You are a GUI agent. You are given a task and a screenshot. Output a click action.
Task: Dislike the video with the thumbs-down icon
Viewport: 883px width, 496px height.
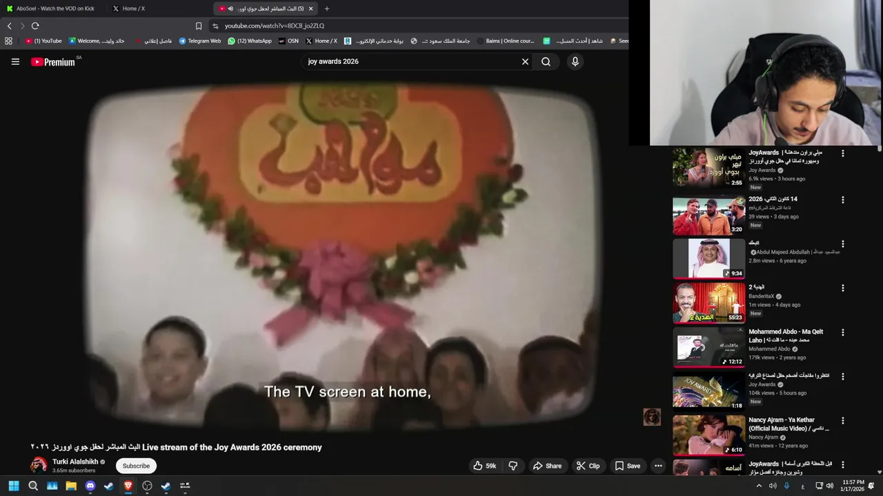tap(513, 466)
